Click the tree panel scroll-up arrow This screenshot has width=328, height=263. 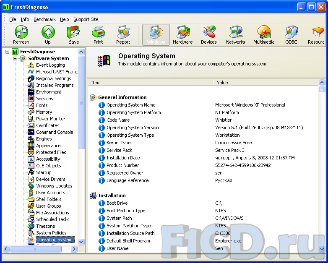point(81,52)
